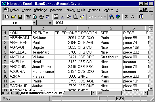Jump to the first sheet tab button
Image resolution: width=155 pixels, height=102 pixels.
point(3,93)
